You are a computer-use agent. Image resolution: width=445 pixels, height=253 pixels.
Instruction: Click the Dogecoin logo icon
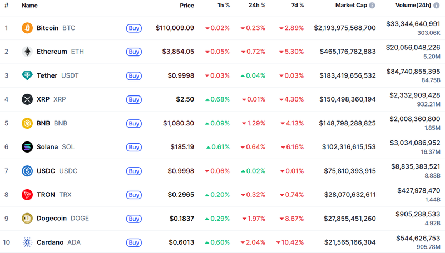(27, 219)
